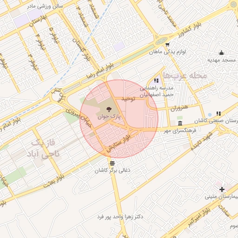
Task: Open the mosque icon above مسجد مهدیه
Action: click(221, 53)
